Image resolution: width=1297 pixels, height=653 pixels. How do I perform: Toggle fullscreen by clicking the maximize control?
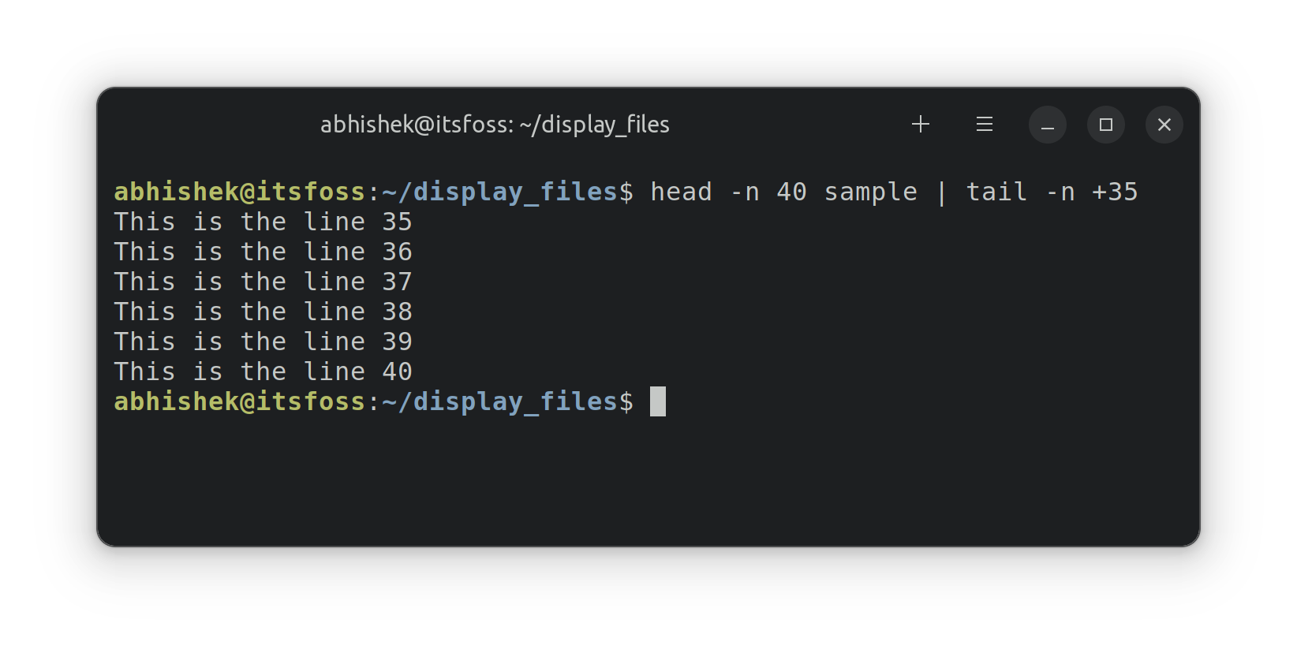1105,124
